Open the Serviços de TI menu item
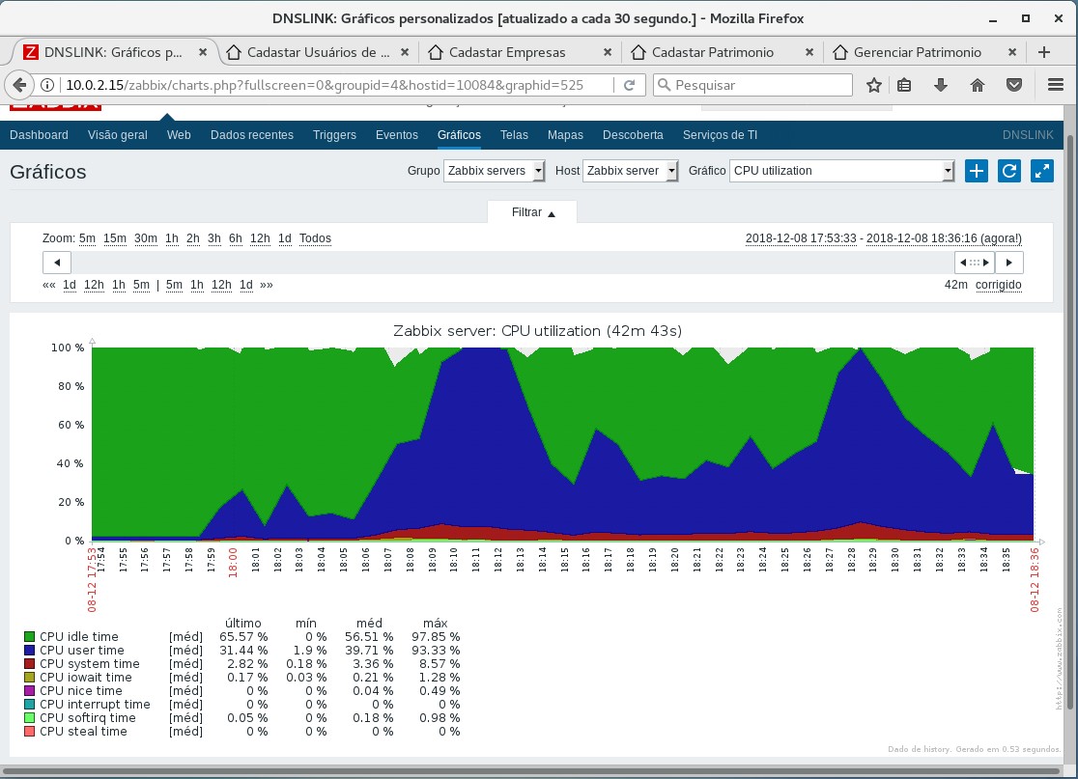The width and height of the screenshot is (1078, 779). [x=720, y=134]
